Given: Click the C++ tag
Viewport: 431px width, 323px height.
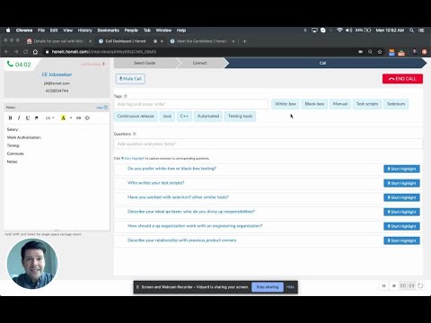Looking at the screenshot, I should (x=184, y=116).
